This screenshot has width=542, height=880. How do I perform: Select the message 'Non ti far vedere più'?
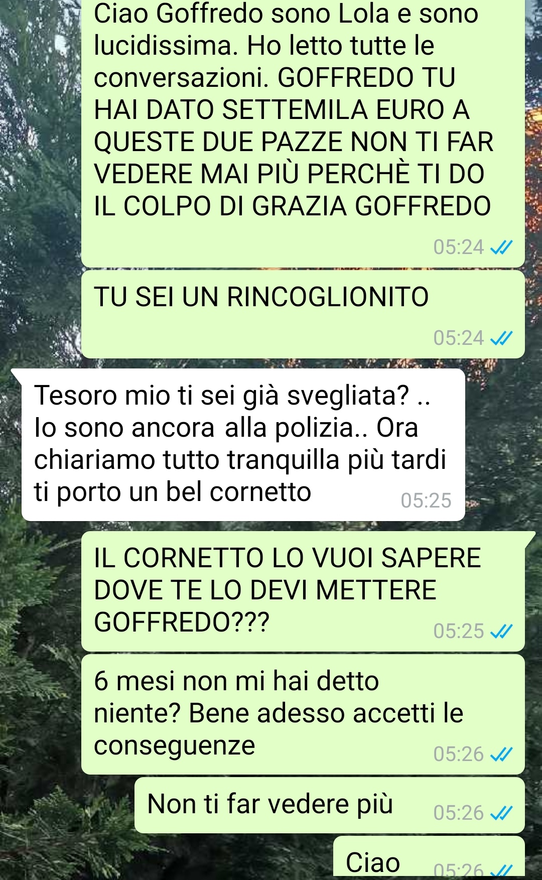330,805
